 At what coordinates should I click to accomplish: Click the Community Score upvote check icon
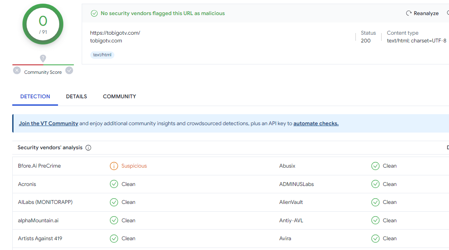point(69,71)
